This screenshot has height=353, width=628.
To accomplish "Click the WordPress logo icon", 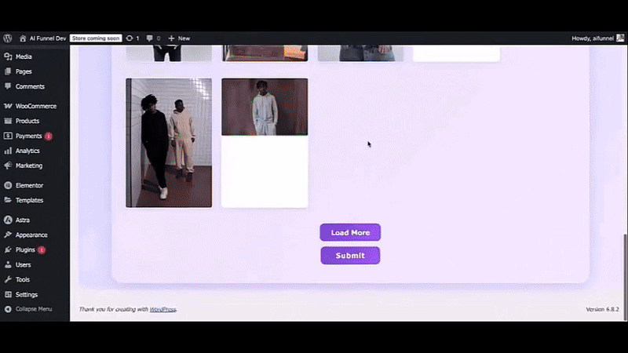I will pyautogui.click(x=8, y=38).
